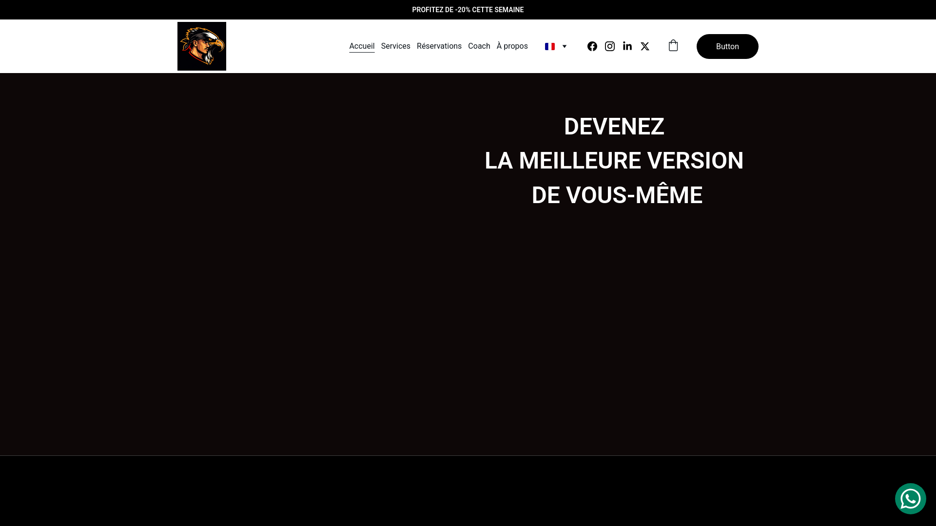Image resolution: width=936 pixels, height=526 pixels.
Task: Open the LinkedIn social icon
Action: pos(627,46)
